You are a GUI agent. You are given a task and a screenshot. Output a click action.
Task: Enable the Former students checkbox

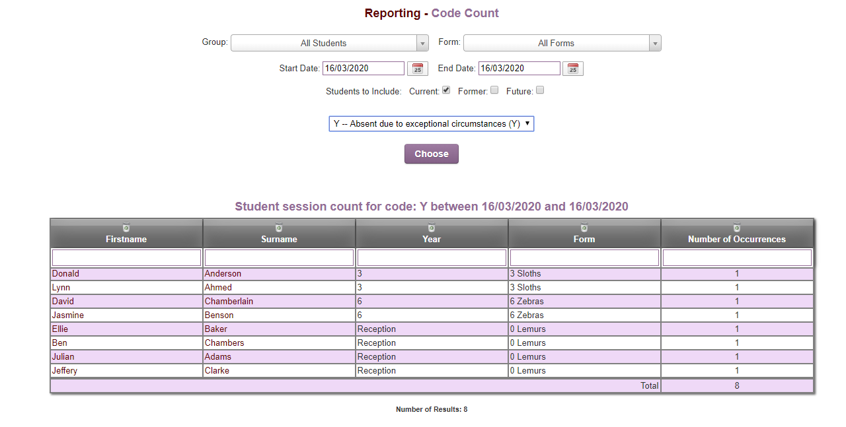[494, 90]
